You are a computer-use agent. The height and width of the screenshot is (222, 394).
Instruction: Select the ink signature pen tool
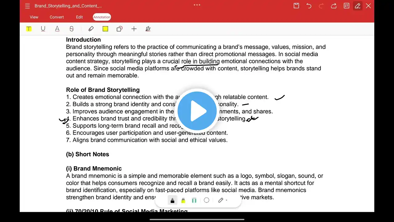(148, 29)
